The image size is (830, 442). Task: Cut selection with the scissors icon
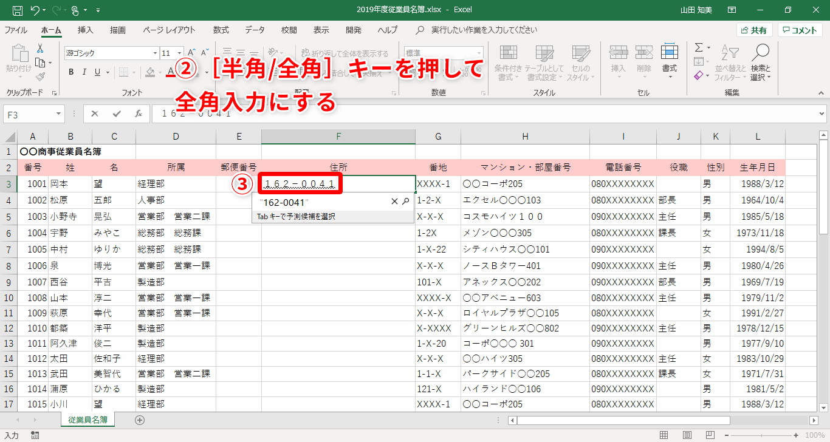point(40,49)
